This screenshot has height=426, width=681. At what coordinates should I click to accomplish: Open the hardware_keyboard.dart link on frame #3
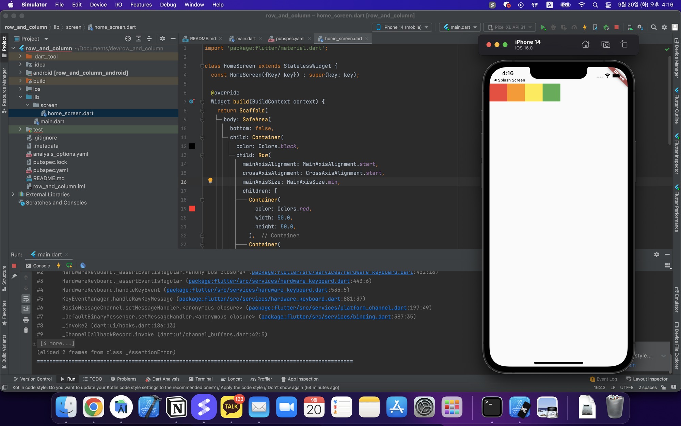click(269, 281)
